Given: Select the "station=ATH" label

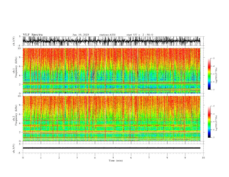Looking at the screenshot, I should pos(107,35).
